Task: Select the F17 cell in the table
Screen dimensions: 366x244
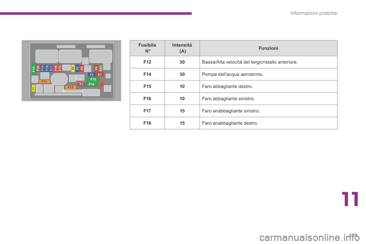Action: pos(147,111)
